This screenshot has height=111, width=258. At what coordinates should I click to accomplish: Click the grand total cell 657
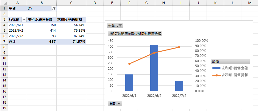click(x=42, y=42)
